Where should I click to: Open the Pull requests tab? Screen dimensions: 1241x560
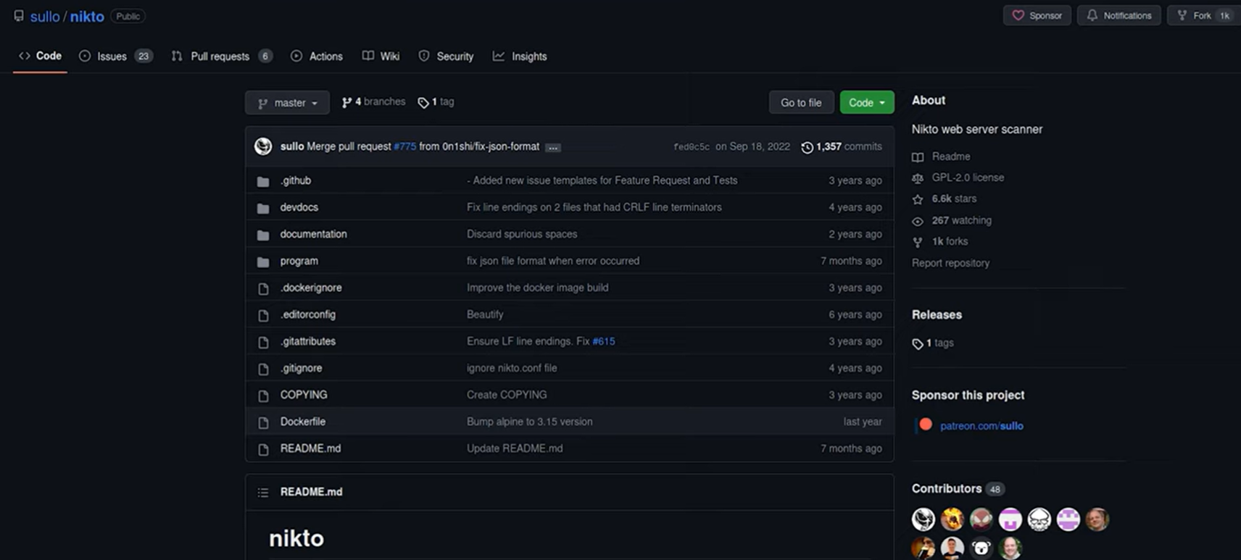pos(220,57)
